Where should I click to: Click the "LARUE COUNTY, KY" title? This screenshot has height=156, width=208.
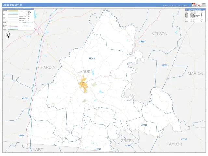tap(12, 5)
